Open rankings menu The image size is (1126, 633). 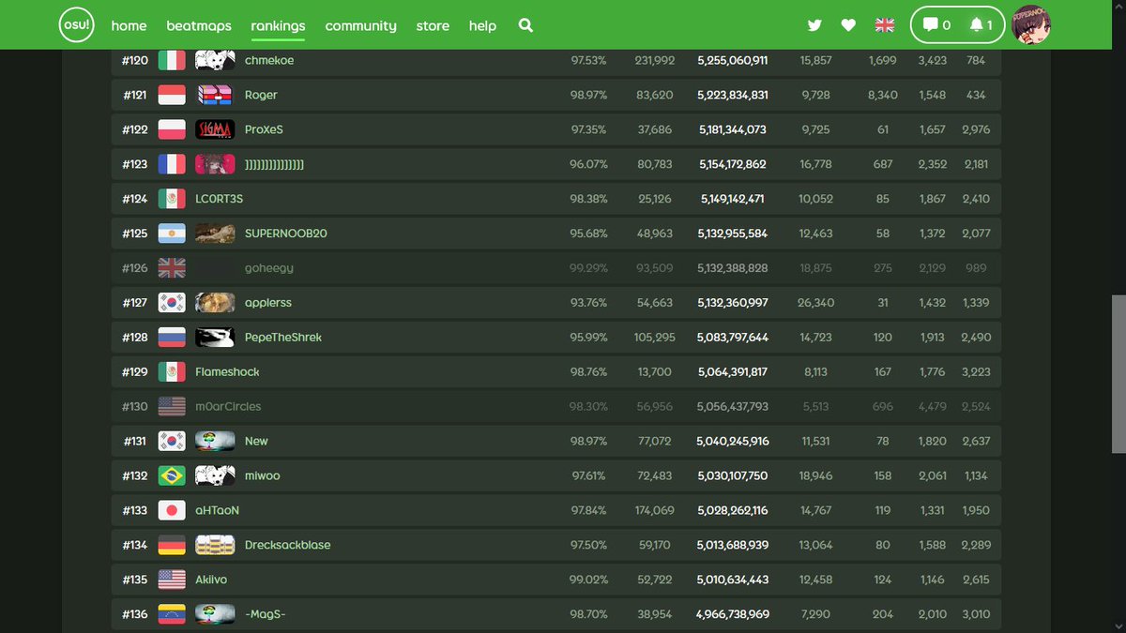click(x=278, y=26)
